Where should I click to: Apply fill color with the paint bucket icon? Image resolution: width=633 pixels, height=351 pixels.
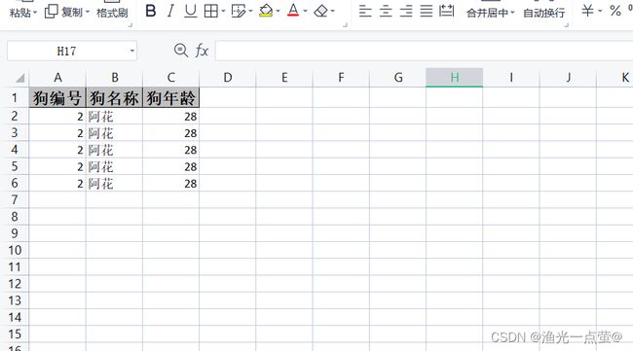(x=266, y=11)
